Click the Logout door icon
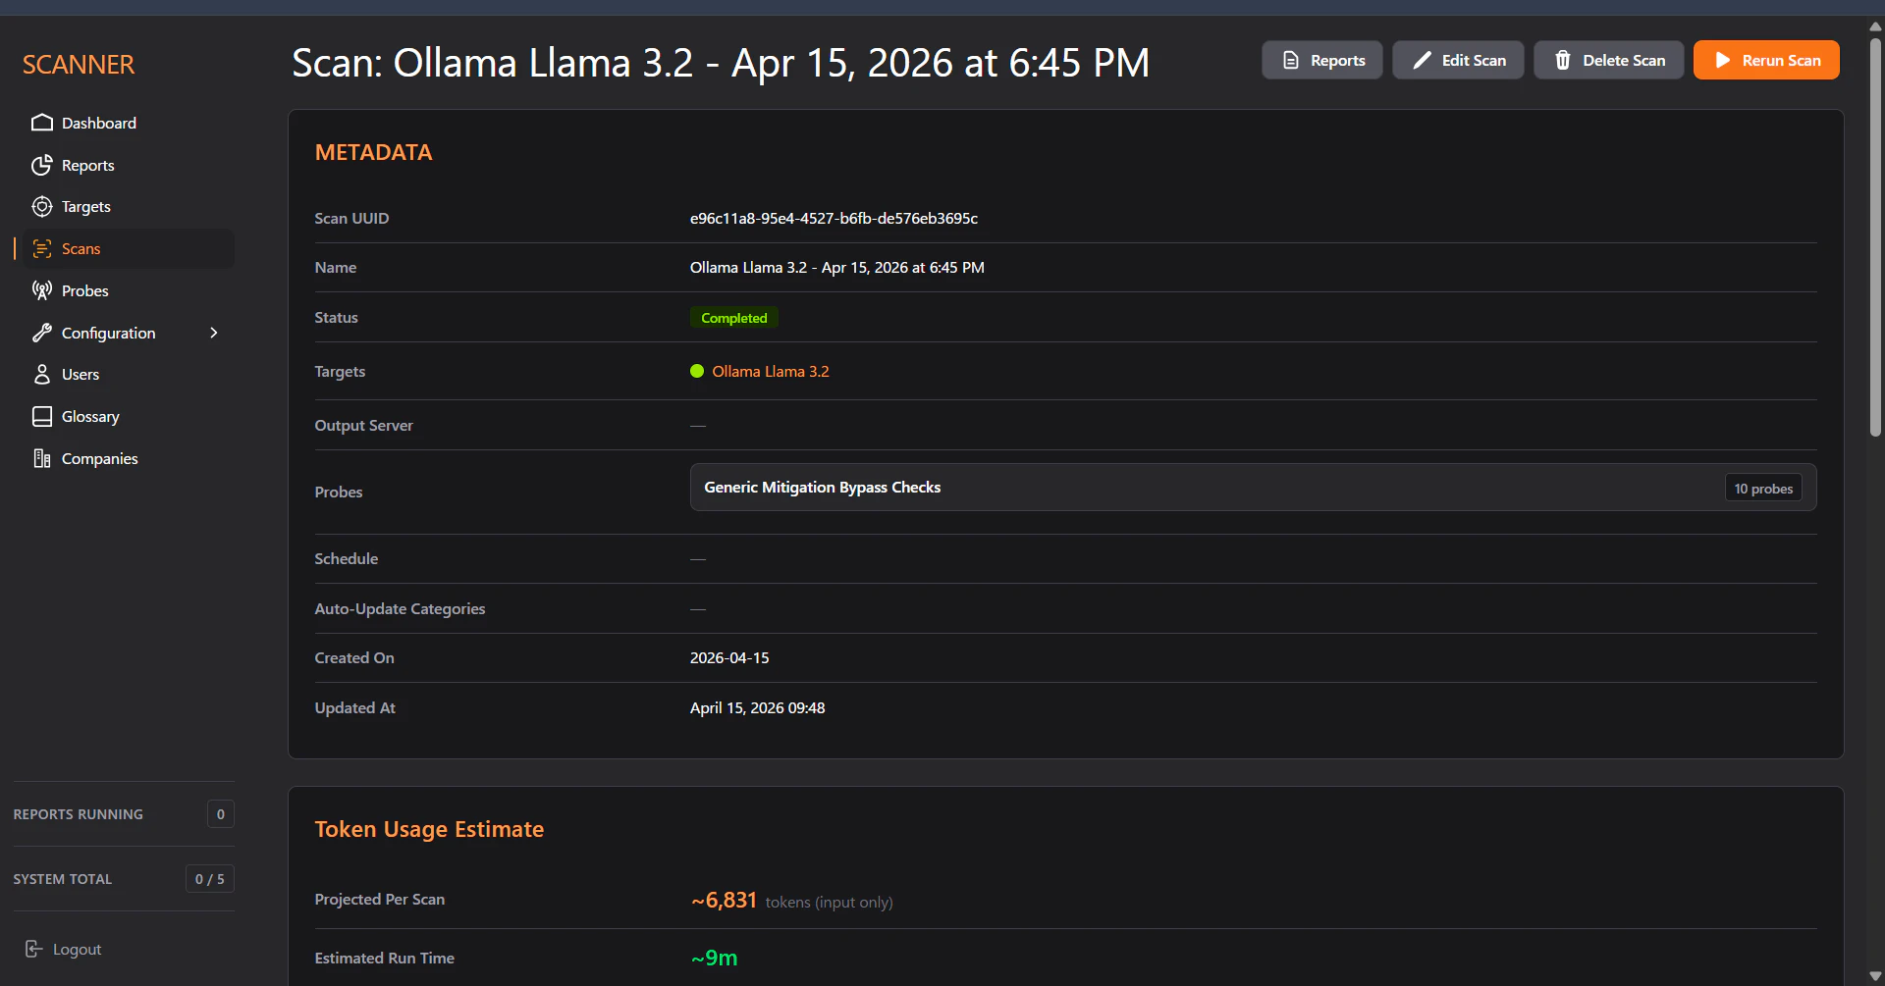This screenshot has width=1885, height=986. (x=34, y=949)
